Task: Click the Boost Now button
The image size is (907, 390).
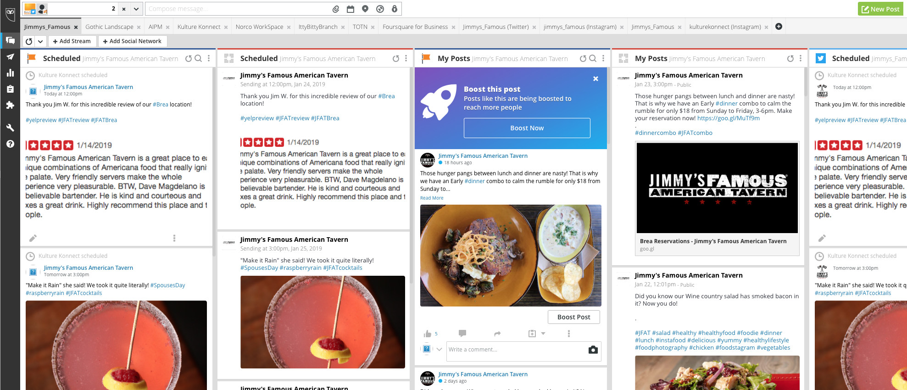Action: 527,128
